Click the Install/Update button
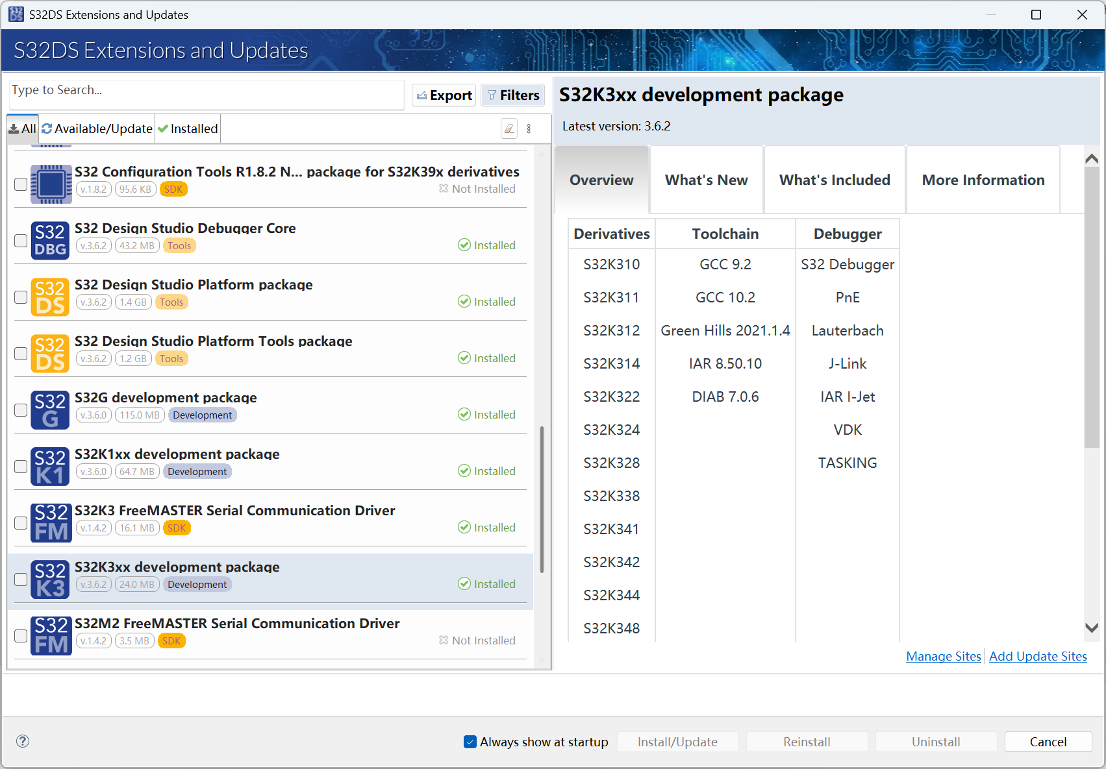The width and height of the screenshot is (1106, 769). click(677, 742)
